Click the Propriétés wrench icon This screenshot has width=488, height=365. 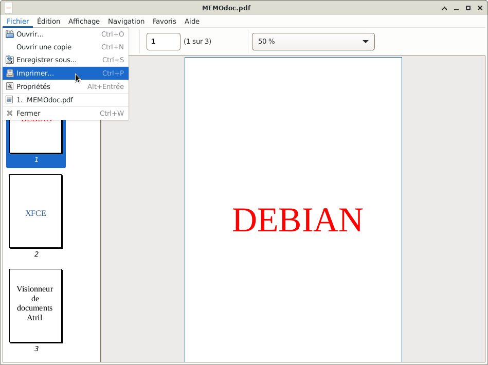[x=10, y=86]
